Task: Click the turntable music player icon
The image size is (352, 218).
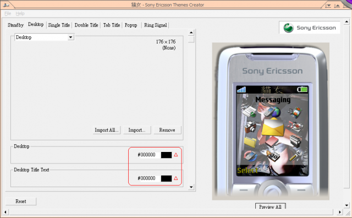Action: 295,127
